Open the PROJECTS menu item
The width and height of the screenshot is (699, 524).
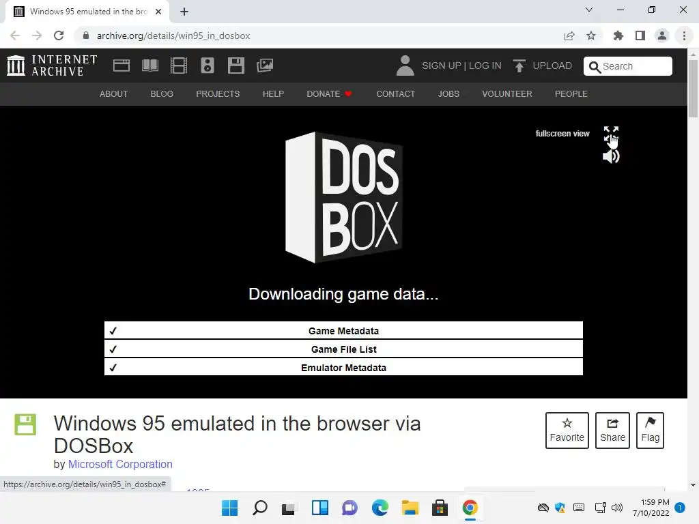point(218,94)
